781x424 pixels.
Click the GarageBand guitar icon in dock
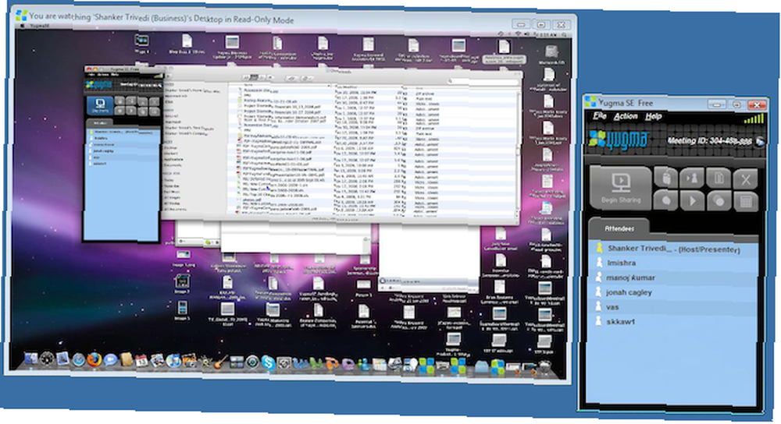[x=221, y=362]
